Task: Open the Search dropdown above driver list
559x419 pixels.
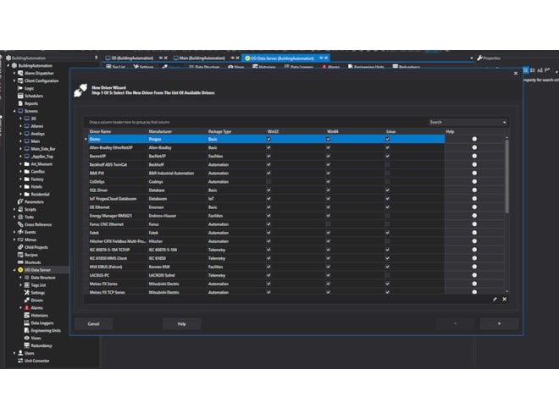Action: tap(468, 122)
